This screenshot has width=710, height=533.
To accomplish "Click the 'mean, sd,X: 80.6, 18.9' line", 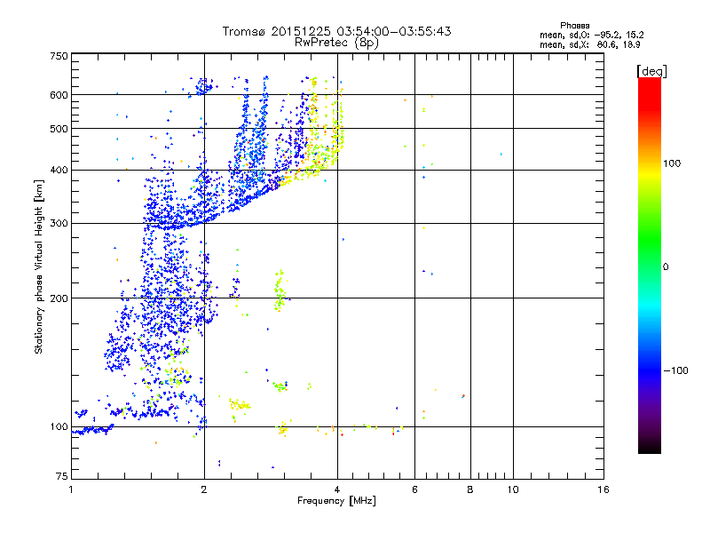I will tap(589, 44).
